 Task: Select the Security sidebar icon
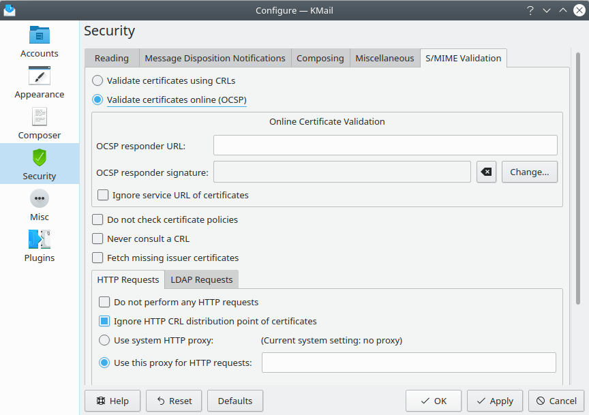(39, 164)
